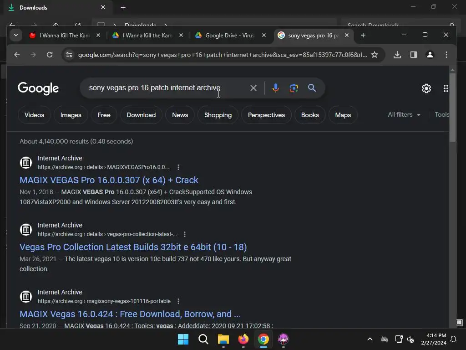Open Windows taskbar search
This screenshot has height=350, width=466.
pos(203,339)
